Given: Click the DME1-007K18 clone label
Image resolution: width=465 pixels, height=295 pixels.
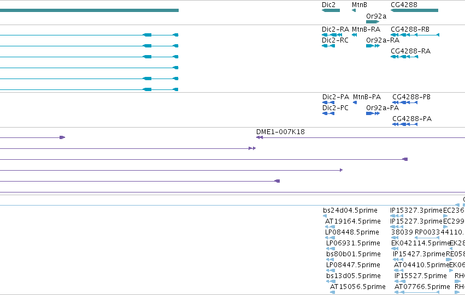Looking at the screenshot, I should (x=280, y=132).
